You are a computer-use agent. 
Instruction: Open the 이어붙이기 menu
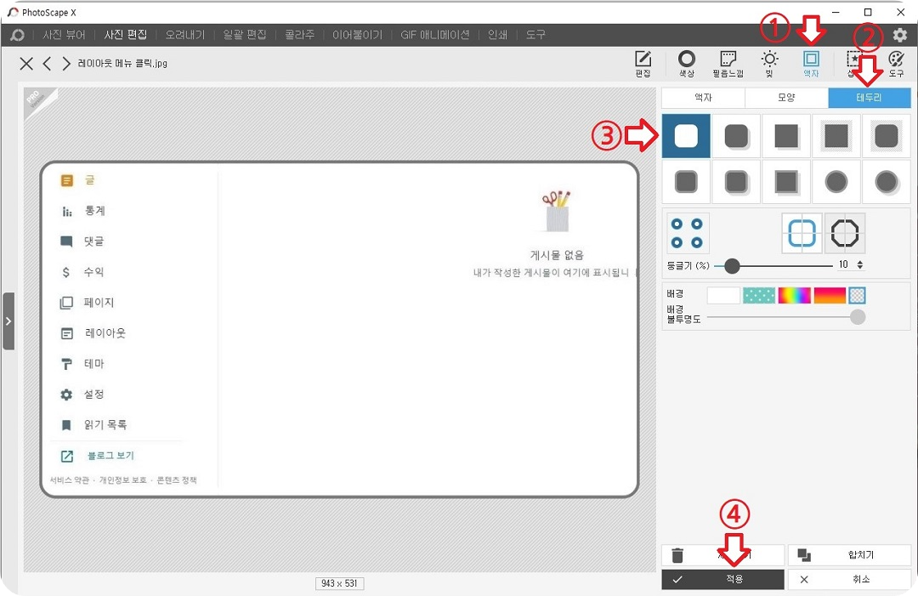[357, 35]
